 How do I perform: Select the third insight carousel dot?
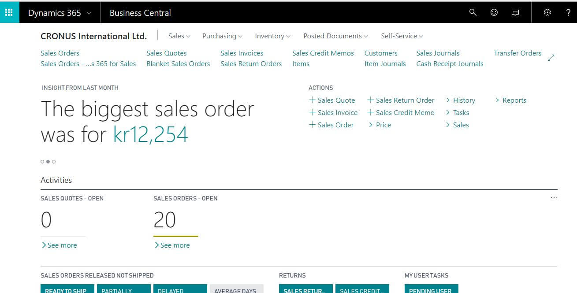point(54,162)
